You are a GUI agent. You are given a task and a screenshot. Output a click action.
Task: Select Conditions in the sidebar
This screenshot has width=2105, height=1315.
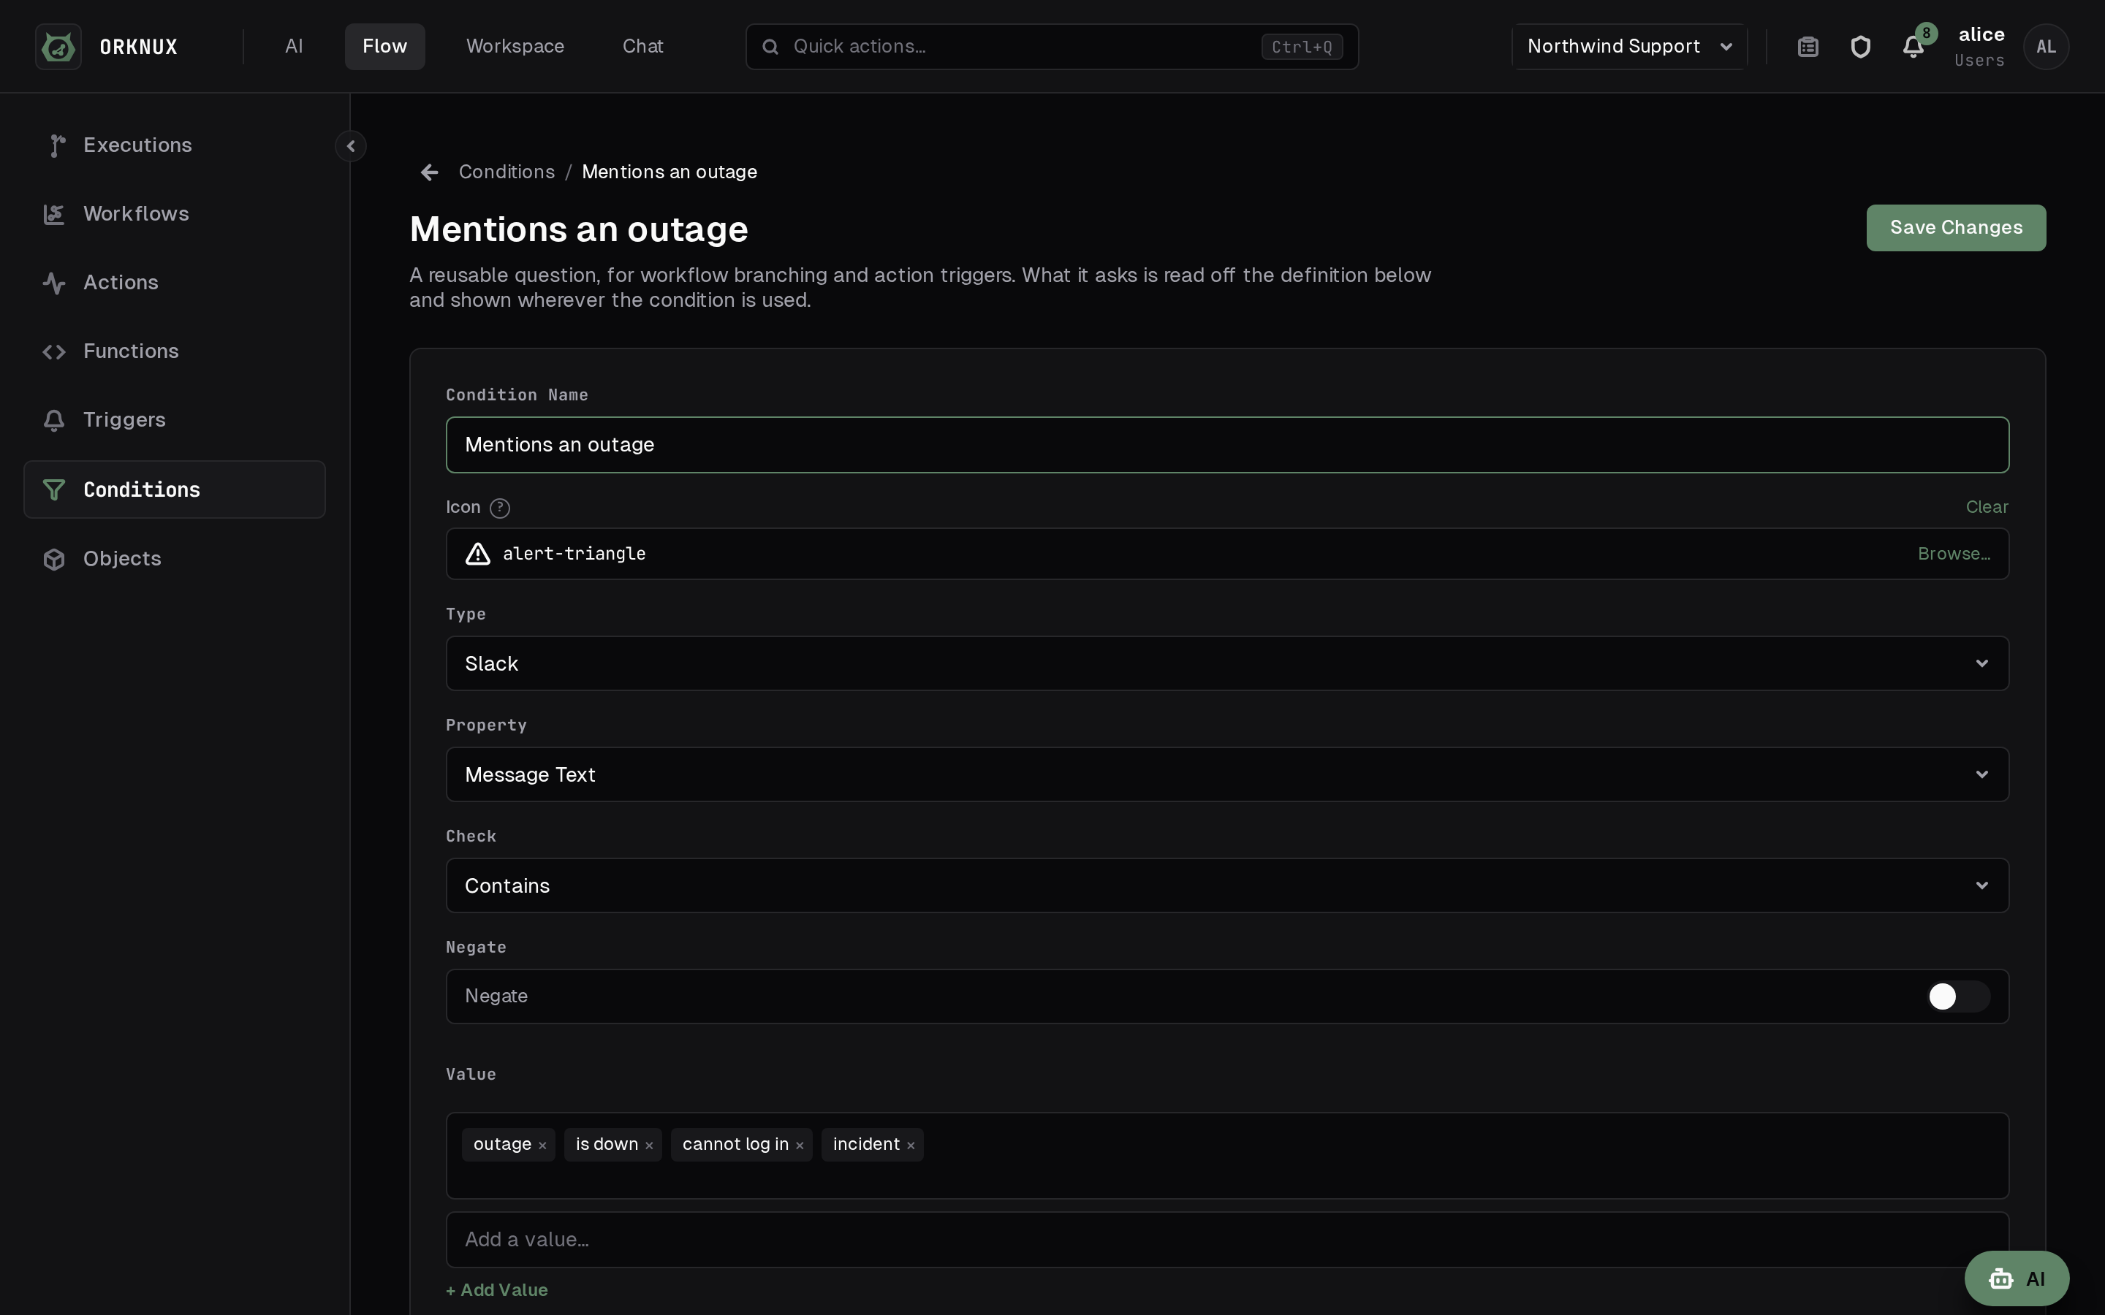[174, 489]
